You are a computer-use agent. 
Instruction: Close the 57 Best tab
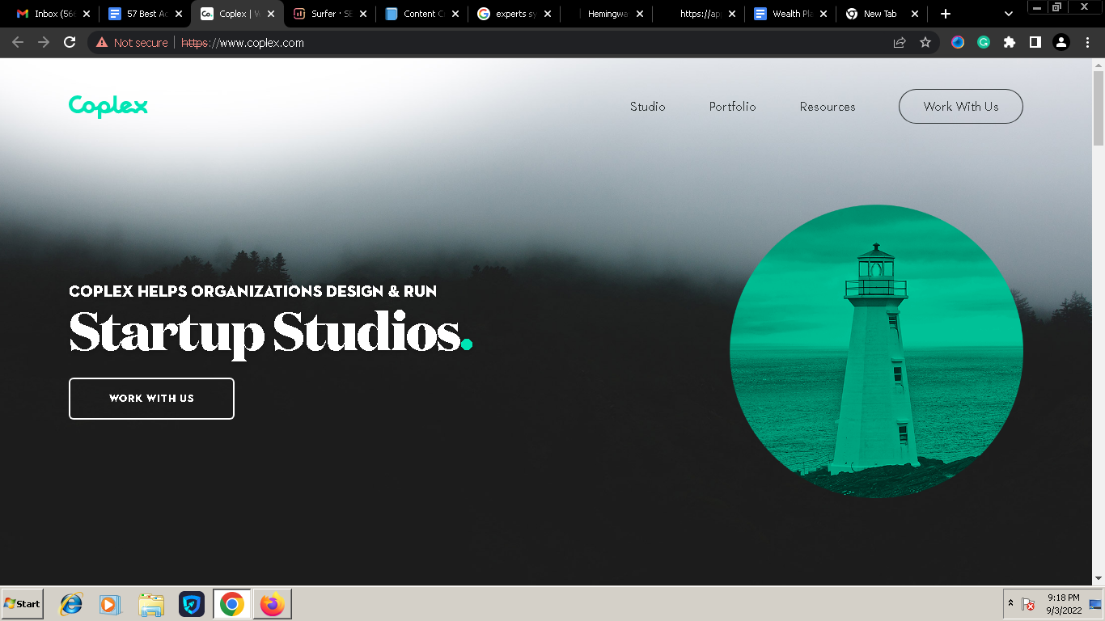(179, 14)
